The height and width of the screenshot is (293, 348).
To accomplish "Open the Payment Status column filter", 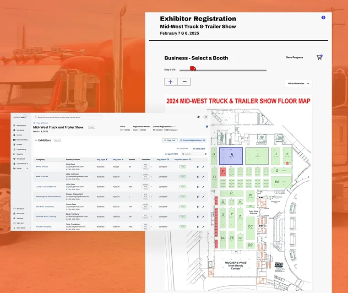I will click(x=190, y=160).
